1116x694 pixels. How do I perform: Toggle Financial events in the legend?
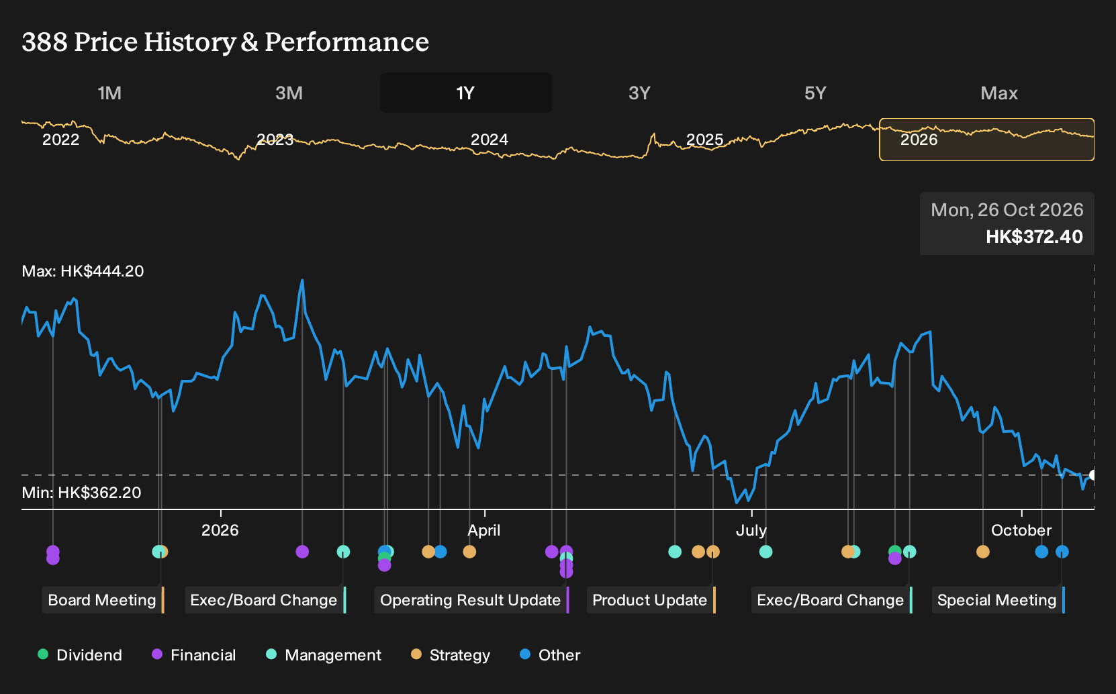(194, 655)
